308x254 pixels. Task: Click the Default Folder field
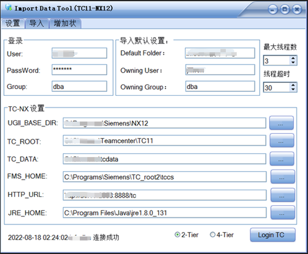click(220, 53)
